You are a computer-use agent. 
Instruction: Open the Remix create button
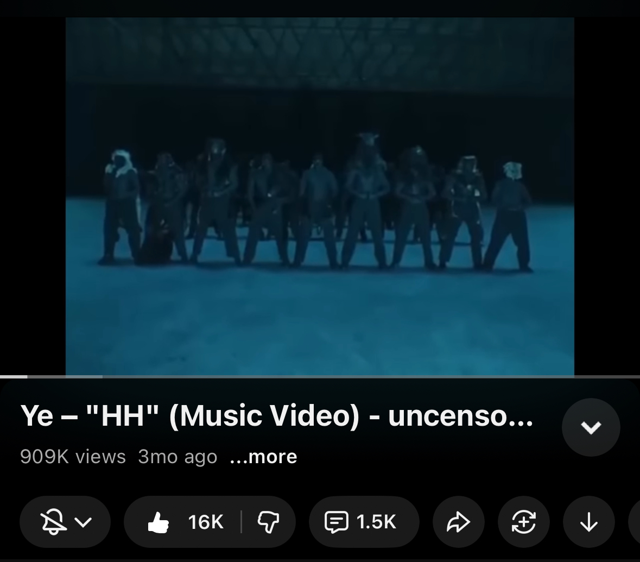(524, 522)
